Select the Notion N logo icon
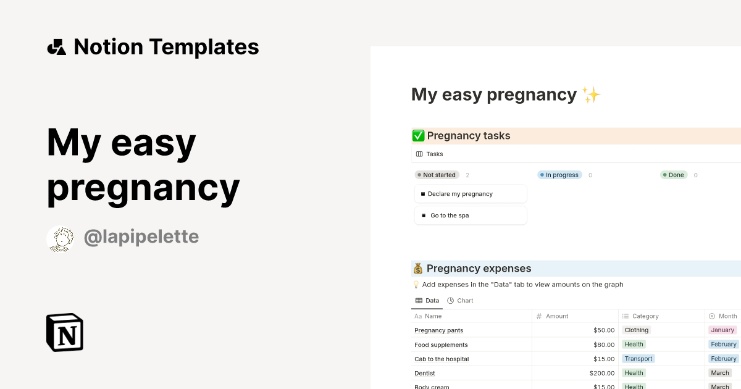The width and height of the screenshot is (741, 389). [64, 332]
